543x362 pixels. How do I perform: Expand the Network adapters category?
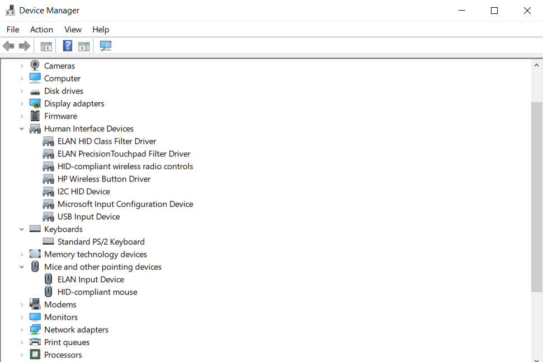click(x=21, y=330)
